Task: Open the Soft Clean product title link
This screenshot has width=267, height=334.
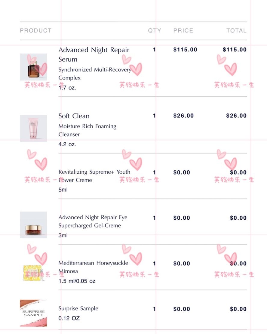Action: tap(74, 116)
